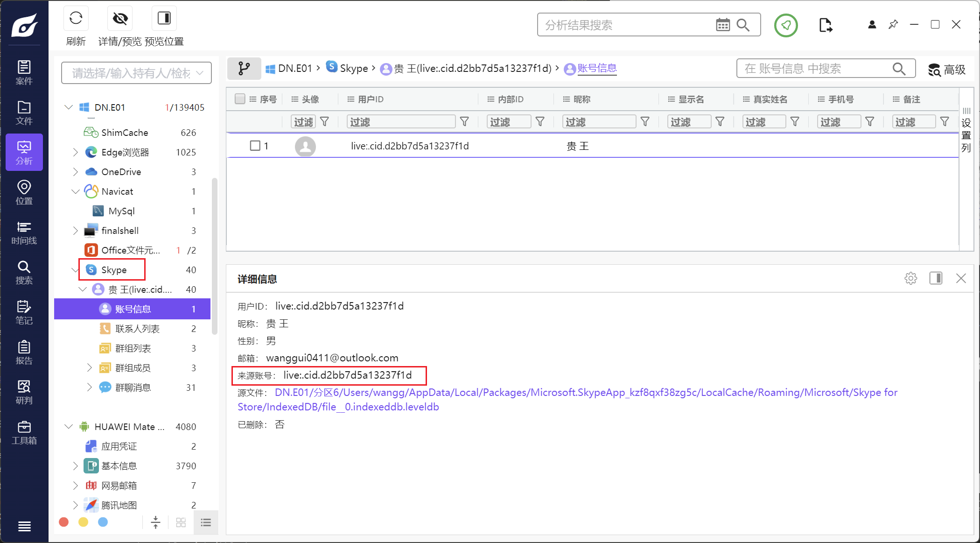Select 群组列表 in the Skype tree
Viewport: 980px width, 543px height.
133,348
